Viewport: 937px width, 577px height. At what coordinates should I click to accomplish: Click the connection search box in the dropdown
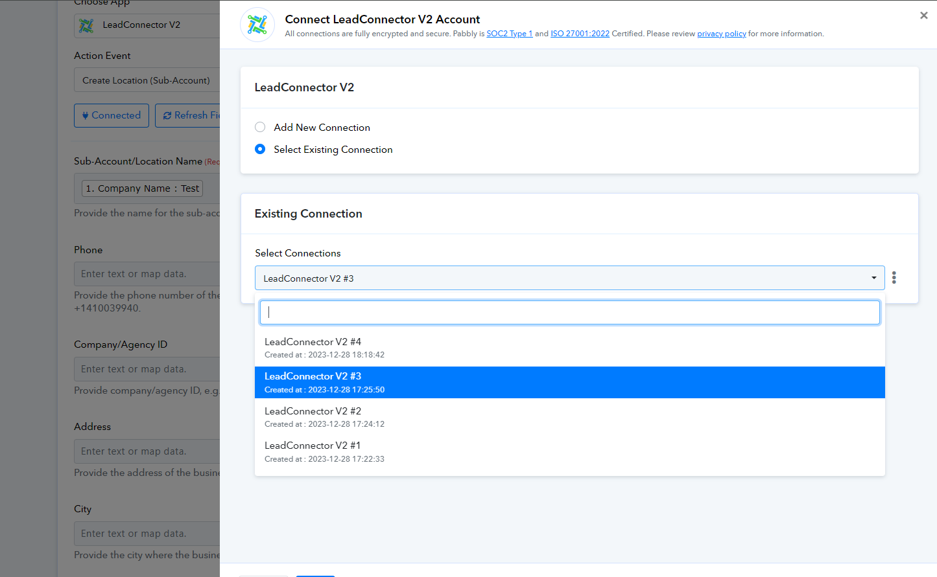[x=570, y=312]
